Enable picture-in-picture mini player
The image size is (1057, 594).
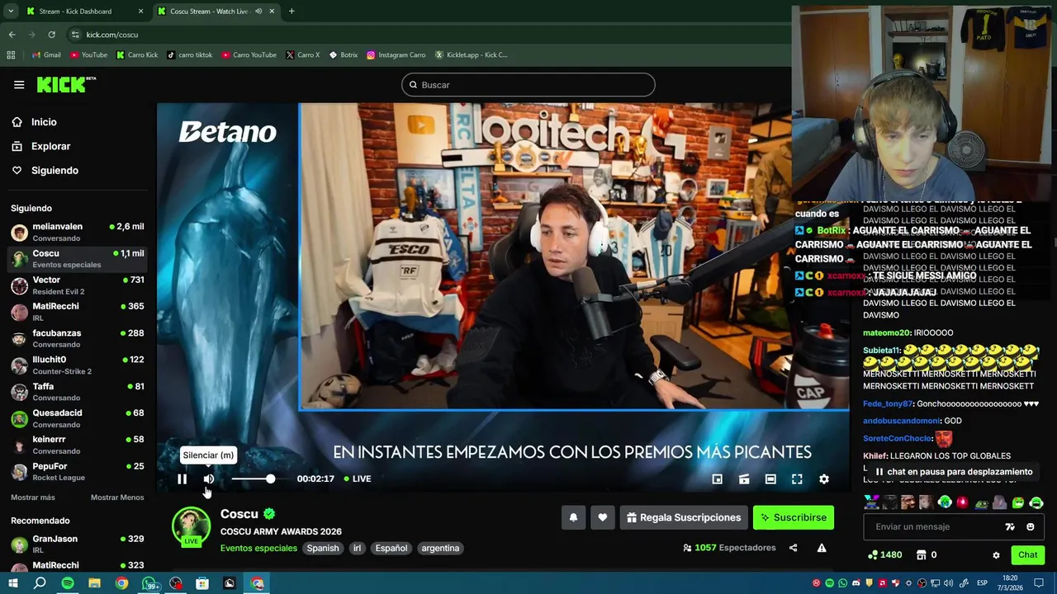coord(718,478)
